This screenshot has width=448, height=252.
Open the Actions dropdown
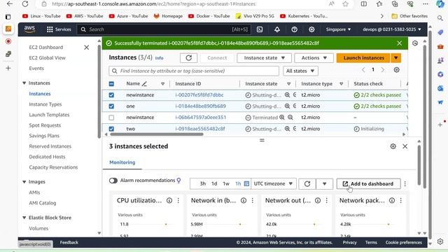pyautogui.click(x=314, y=58)
